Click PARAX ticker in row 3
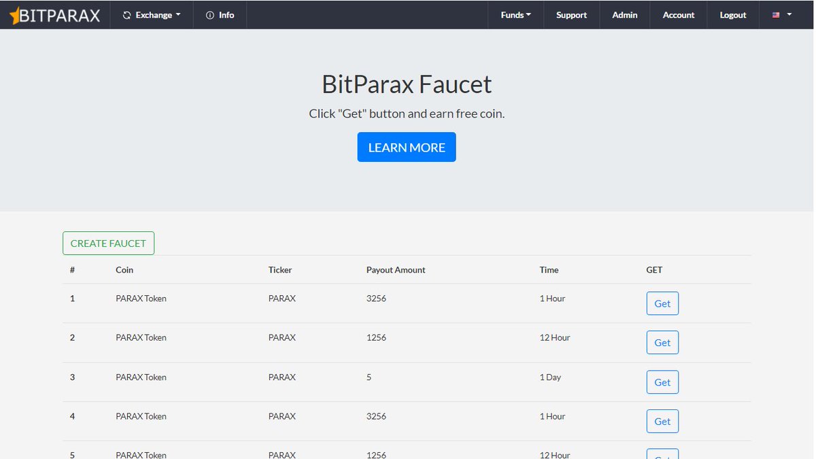The height and width of the screenshot is (459, 816). click(x=282, y=377)
